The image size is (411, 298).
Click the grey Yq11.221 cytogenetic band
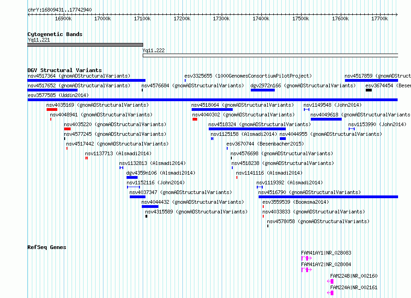(x=85, y=45)
